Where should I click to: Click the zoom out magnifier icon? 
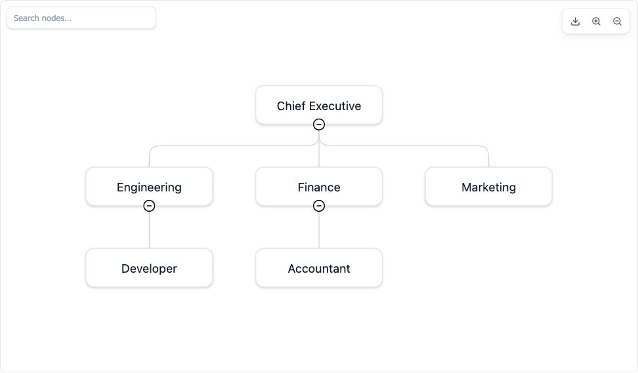tap(617, 22)
